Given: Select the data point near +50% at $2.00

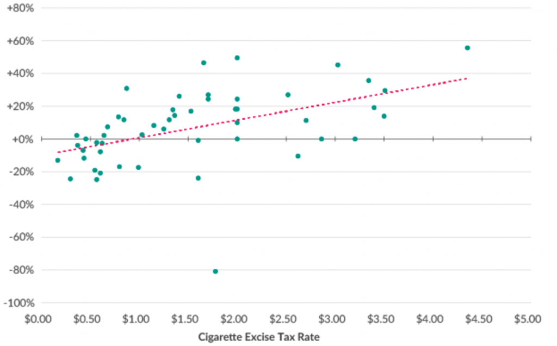Looking at the screenshot, I should pyautogui.click(x=237, y=58).
